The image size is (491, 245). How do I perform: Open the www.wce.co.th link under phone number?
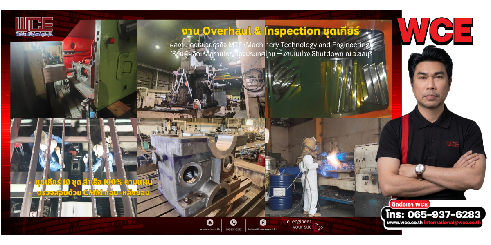coord(404,223)
